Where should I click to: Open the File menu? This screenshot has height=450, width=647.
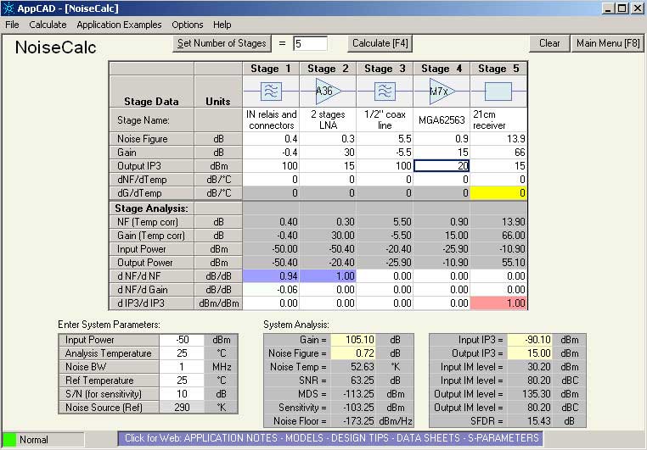[x=12, y=25]
